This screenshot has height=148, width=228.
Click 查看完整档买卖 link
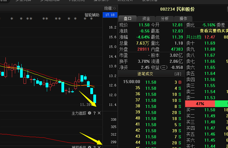pyautogui.click(x=214, y=31)
